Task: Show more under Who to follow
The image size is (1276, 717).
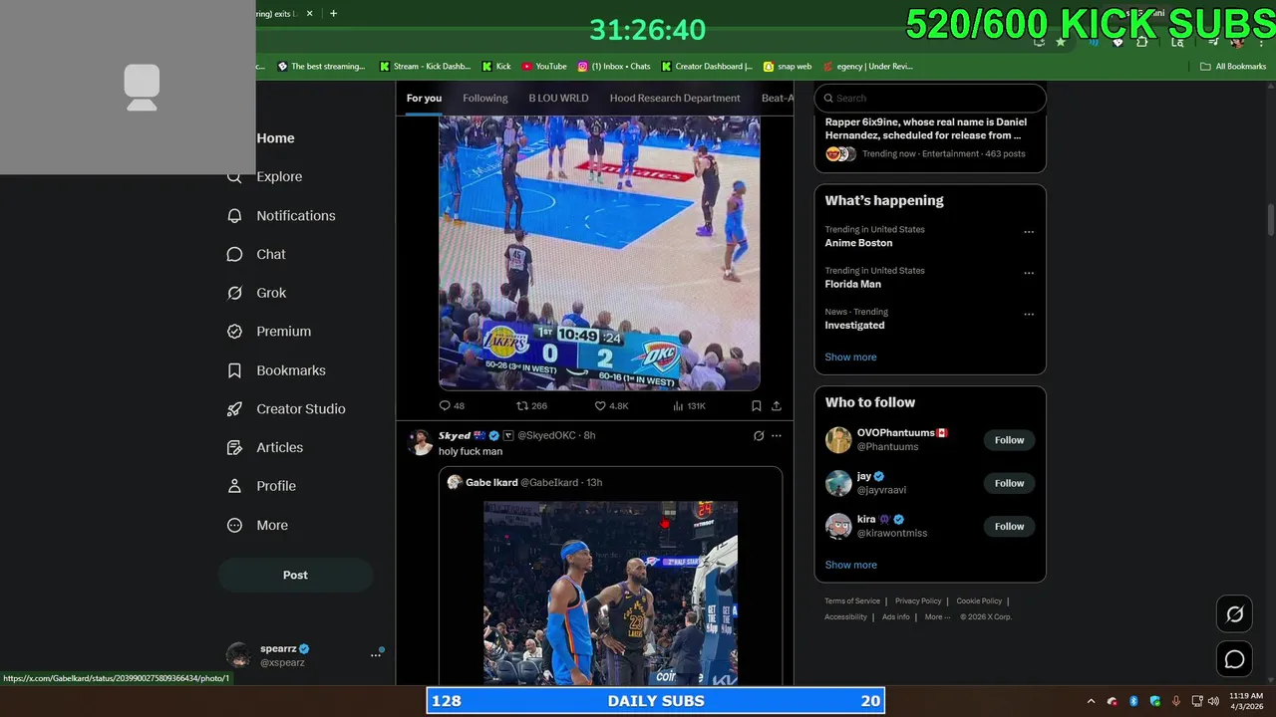Action: click(x=850, y=565)
